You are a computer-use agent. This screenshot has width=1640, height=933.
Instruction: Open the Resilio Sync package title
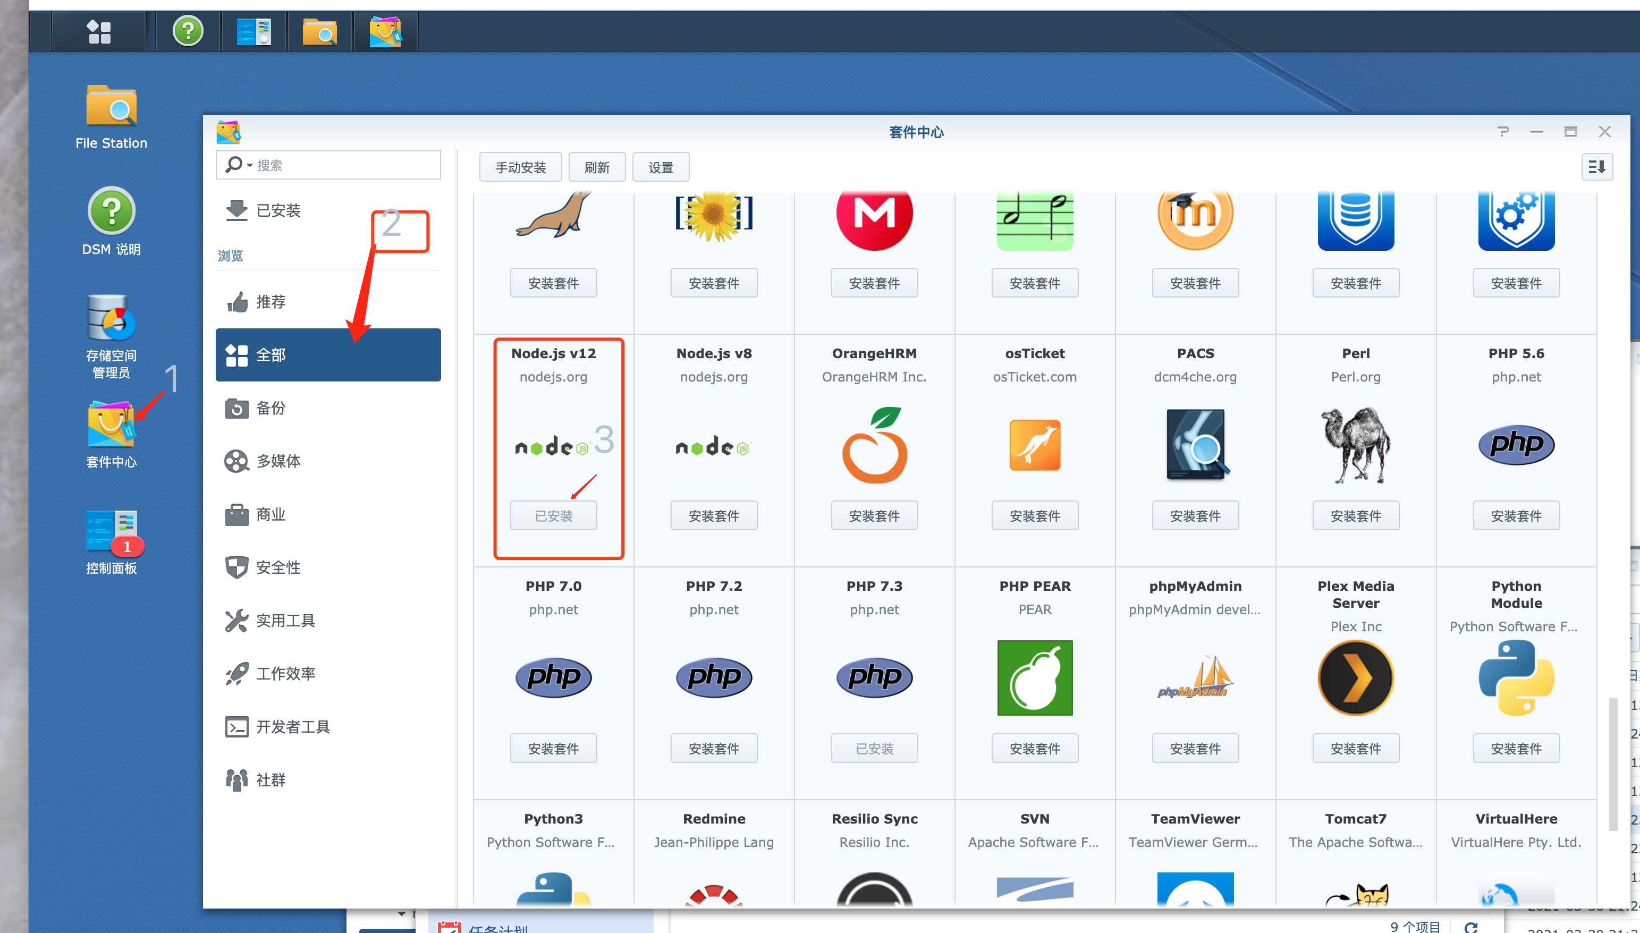tap(874, 818)
